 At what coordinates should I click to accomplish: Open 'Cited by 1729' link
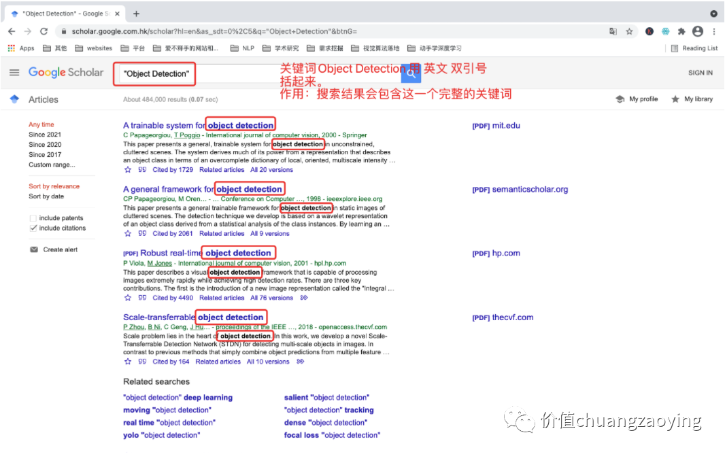point(173,169)
